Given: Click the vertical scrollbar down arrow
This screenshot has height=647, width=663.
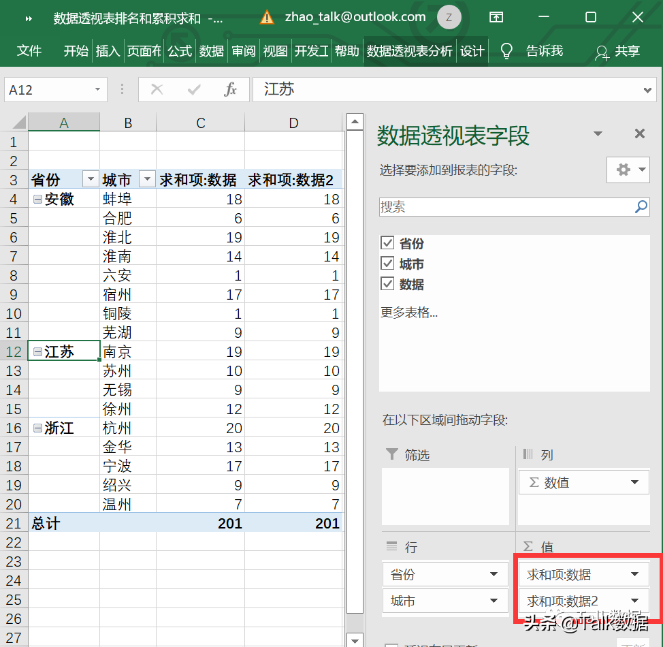Looking at the screenshot, I should click(x=355, y=640).
